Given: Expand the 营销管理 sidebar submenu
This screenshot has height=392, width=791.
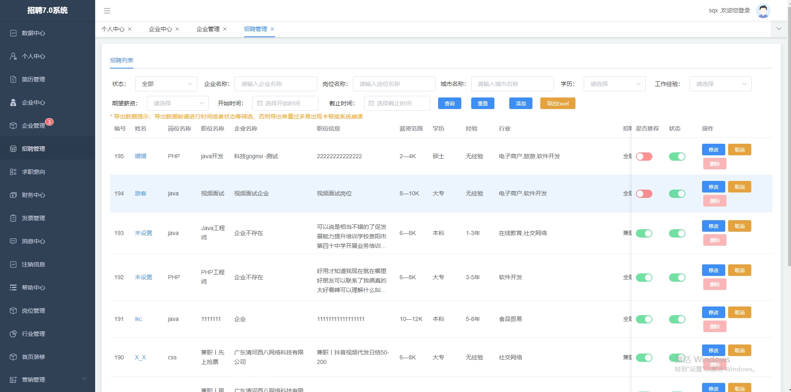Looking at the screenshot, I should pos(34,379).
